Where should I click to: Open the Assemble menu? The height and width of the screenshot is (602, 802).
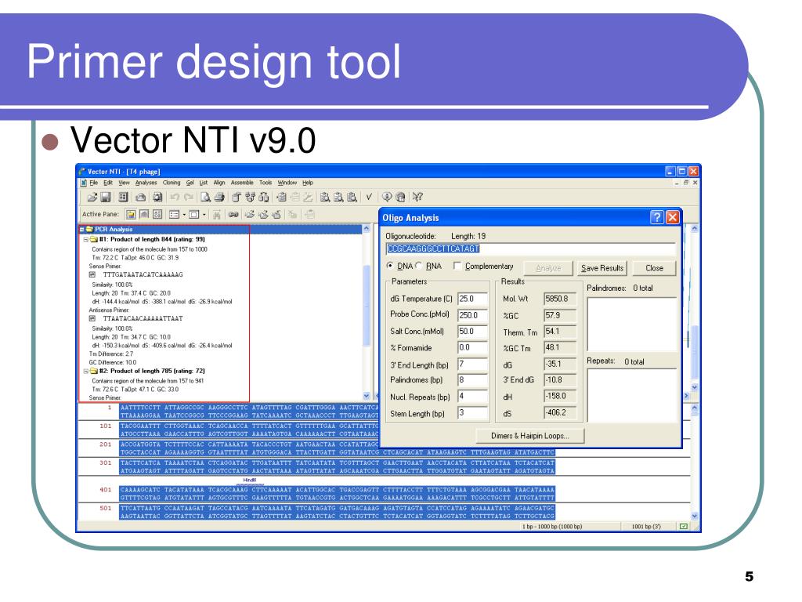(x=242, y=183)
